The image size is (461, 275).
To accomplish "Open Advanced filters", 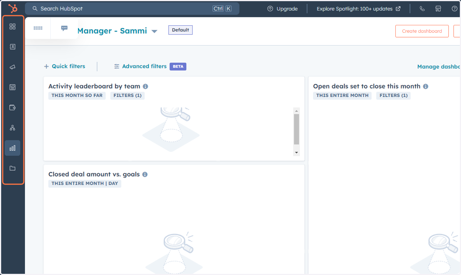I will [x=141, y=66].
